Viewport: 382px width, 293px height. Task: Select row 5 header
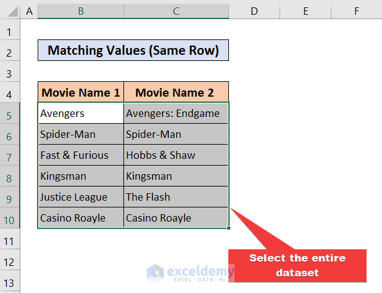coord(10,114)
